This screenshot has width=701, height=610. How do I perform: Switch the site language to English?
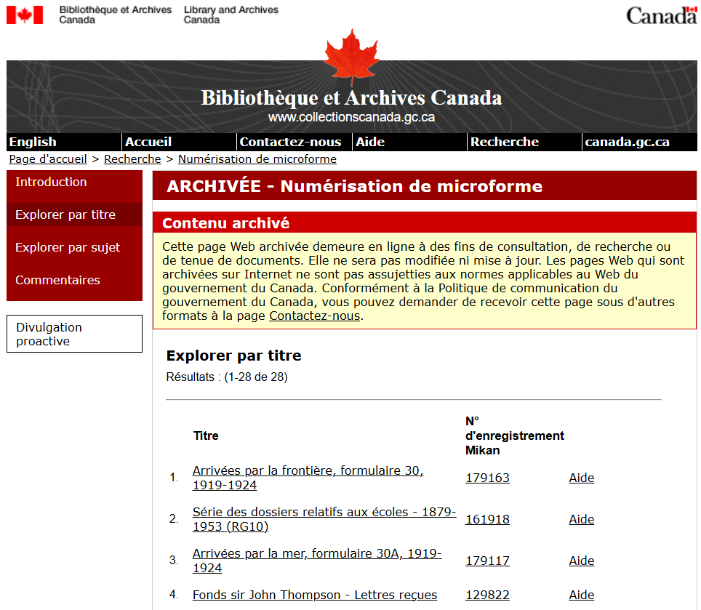[x=33, y=142]
